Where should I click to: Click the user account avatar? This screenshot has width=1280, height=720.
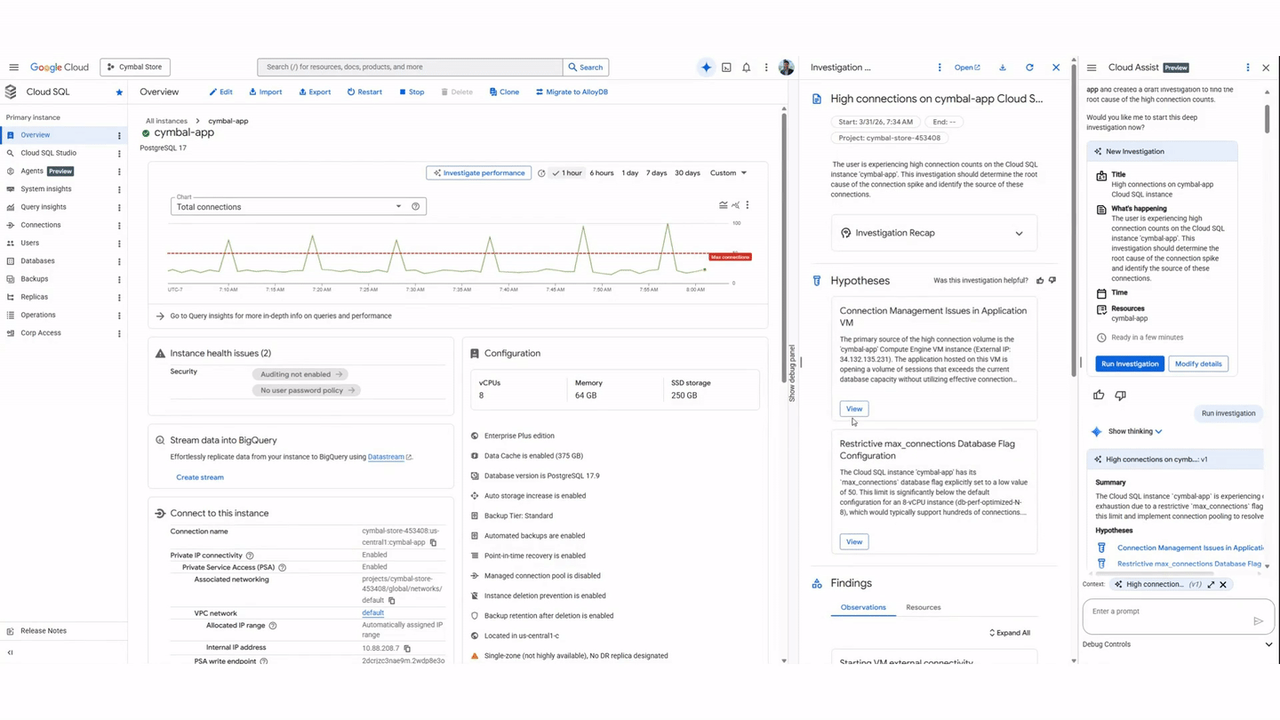(x=786, y=68)
